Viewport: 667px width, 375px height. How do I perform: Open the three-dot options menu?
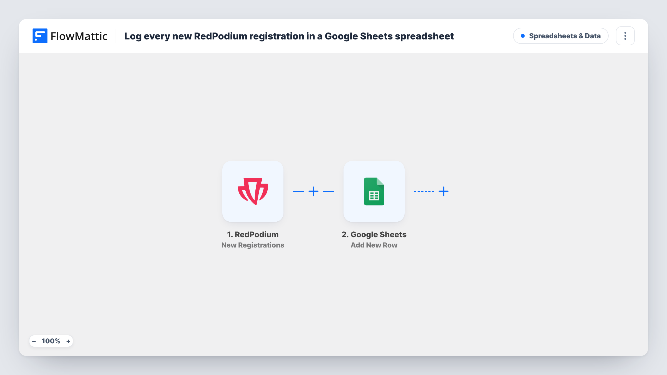click(625, 36)
